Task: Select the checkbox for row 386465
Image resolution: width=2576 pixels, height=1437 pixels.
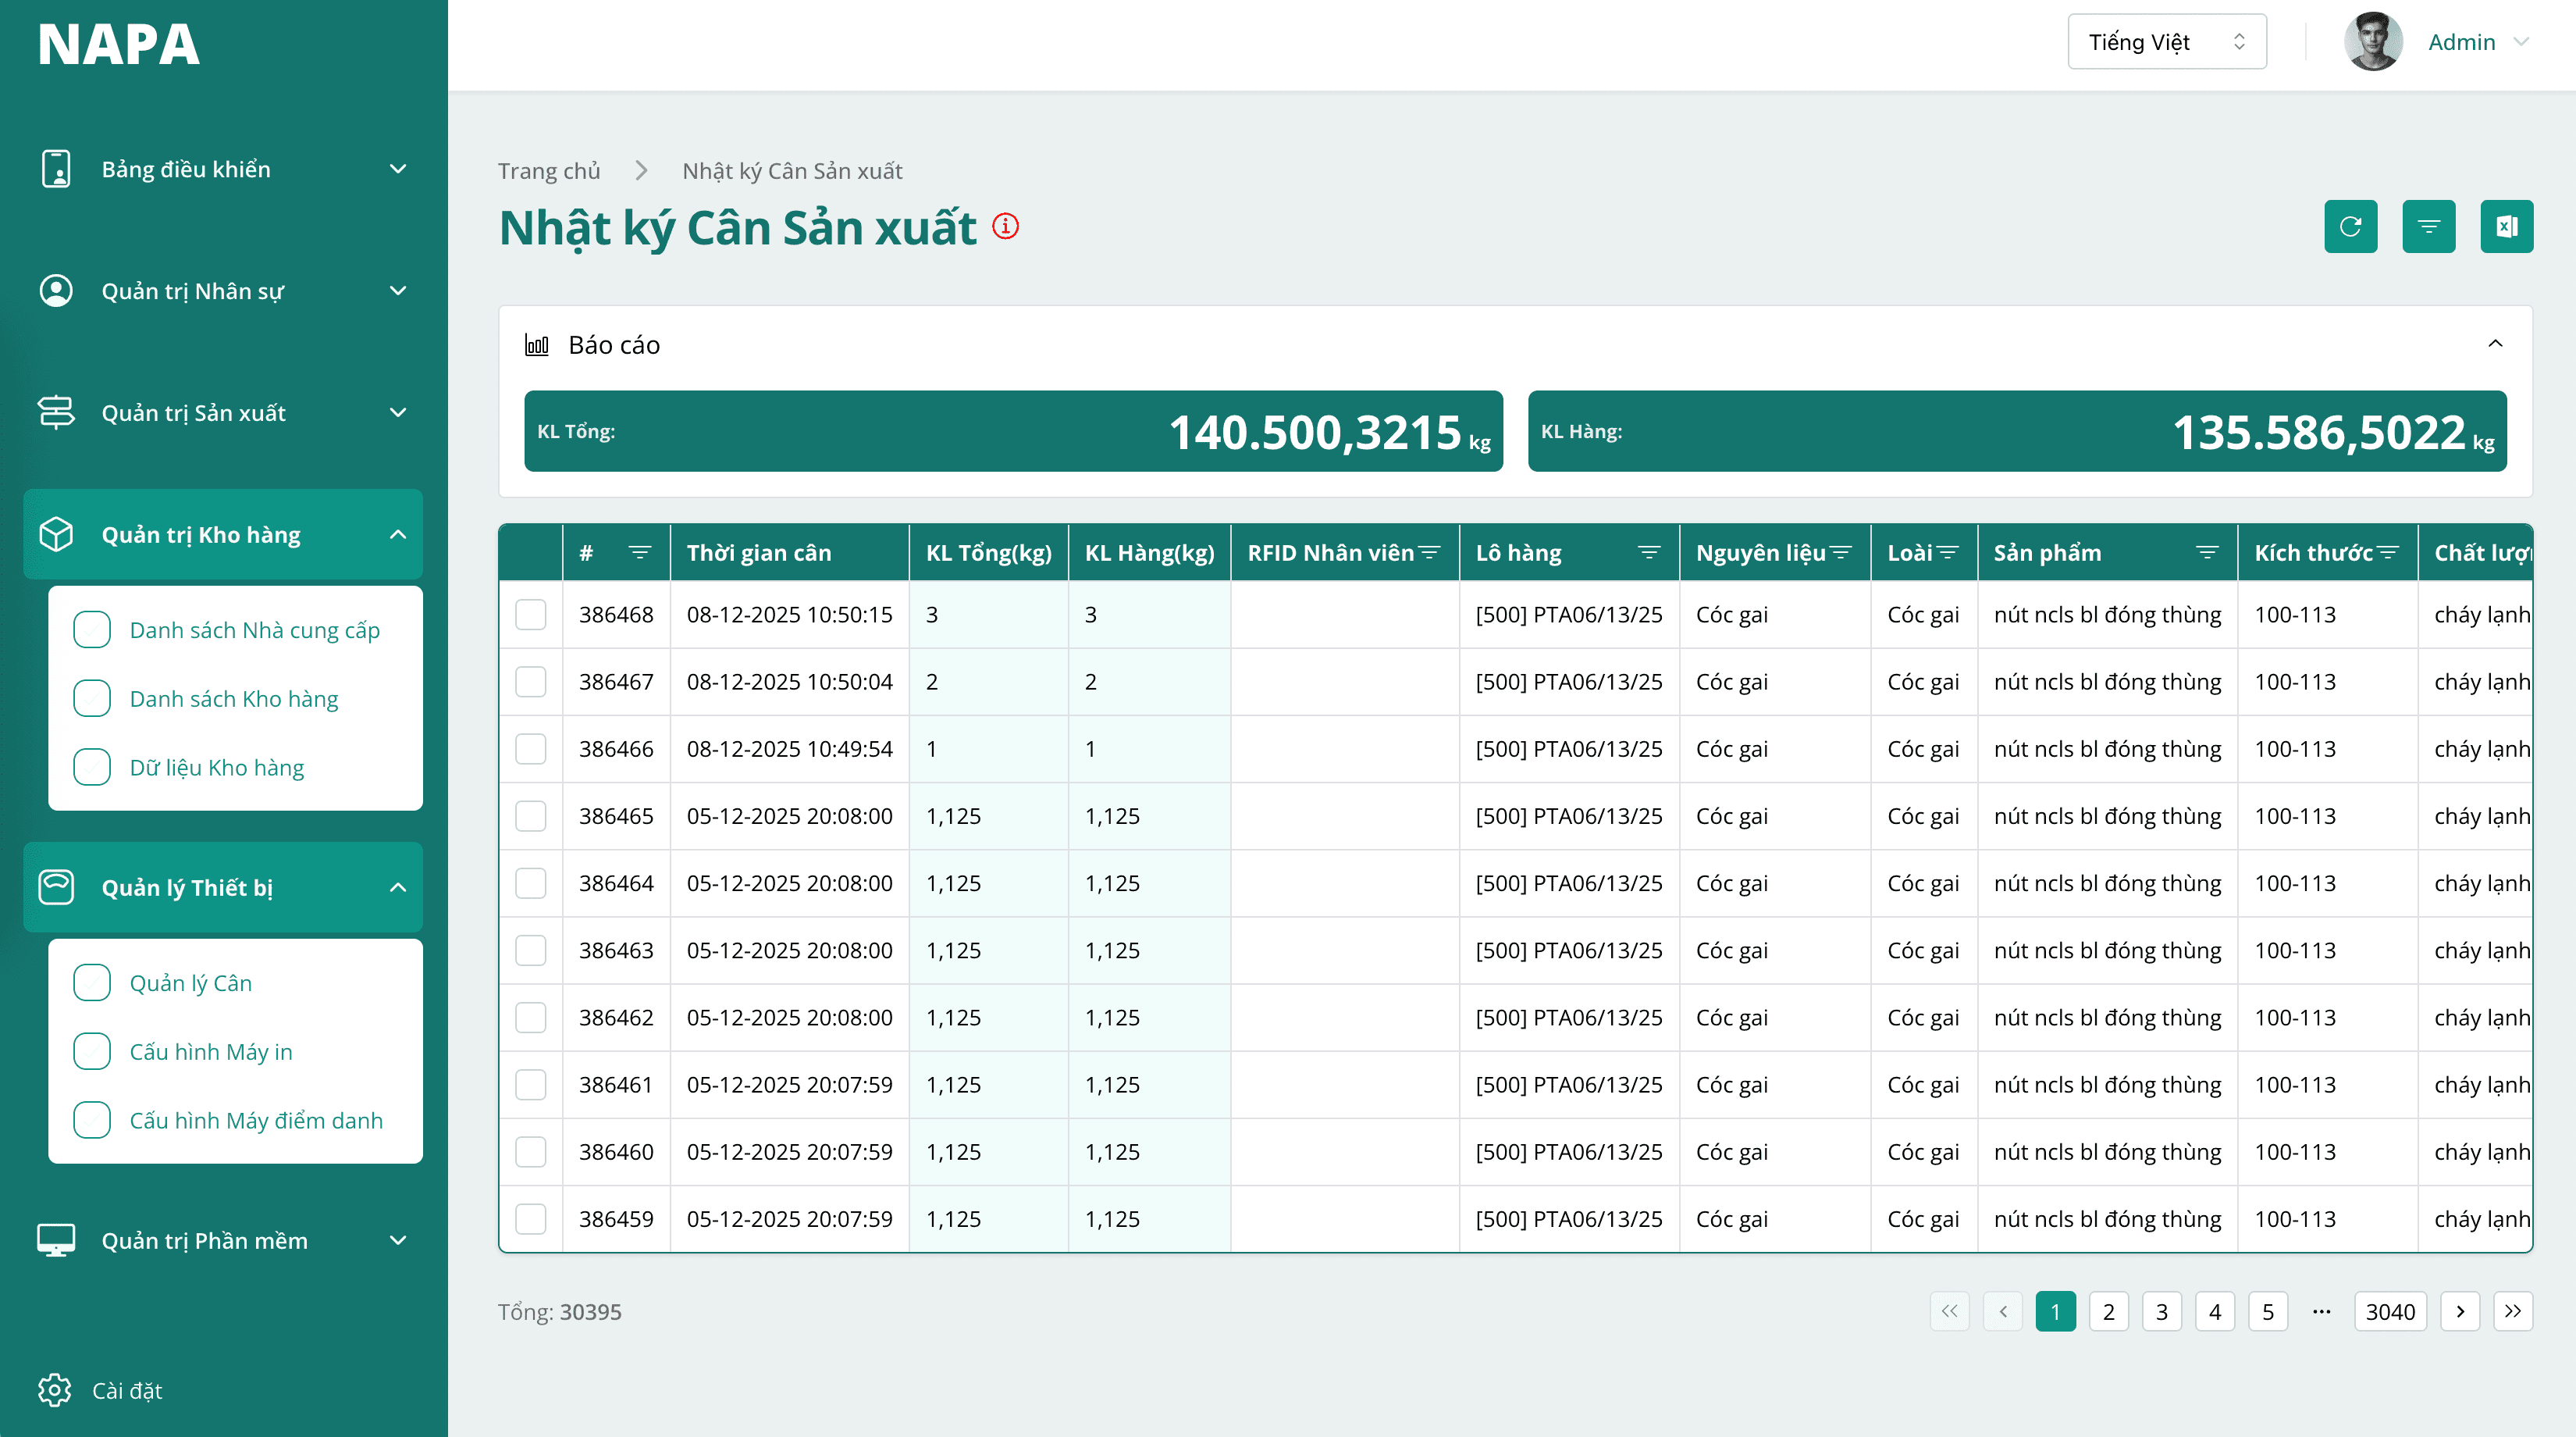Action: (x=530, y=815)
